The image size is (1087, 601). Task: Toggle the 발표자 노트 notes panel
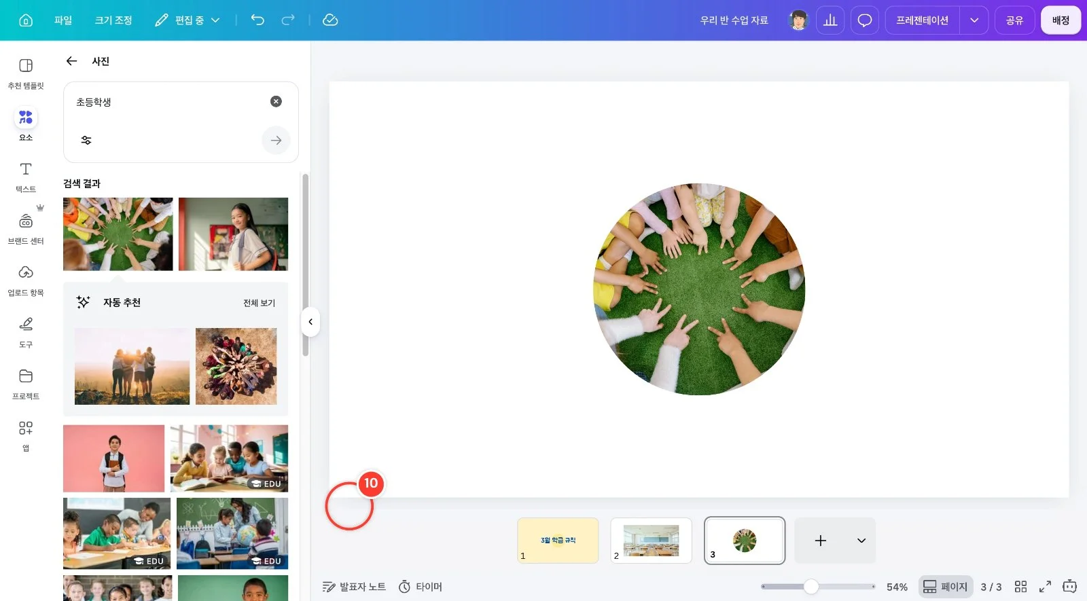tap(354, 587)
